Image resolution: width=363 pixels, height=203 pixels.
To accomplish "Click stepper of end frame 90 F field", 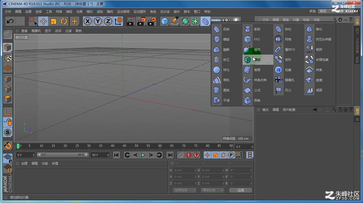I will click(108, 155).
